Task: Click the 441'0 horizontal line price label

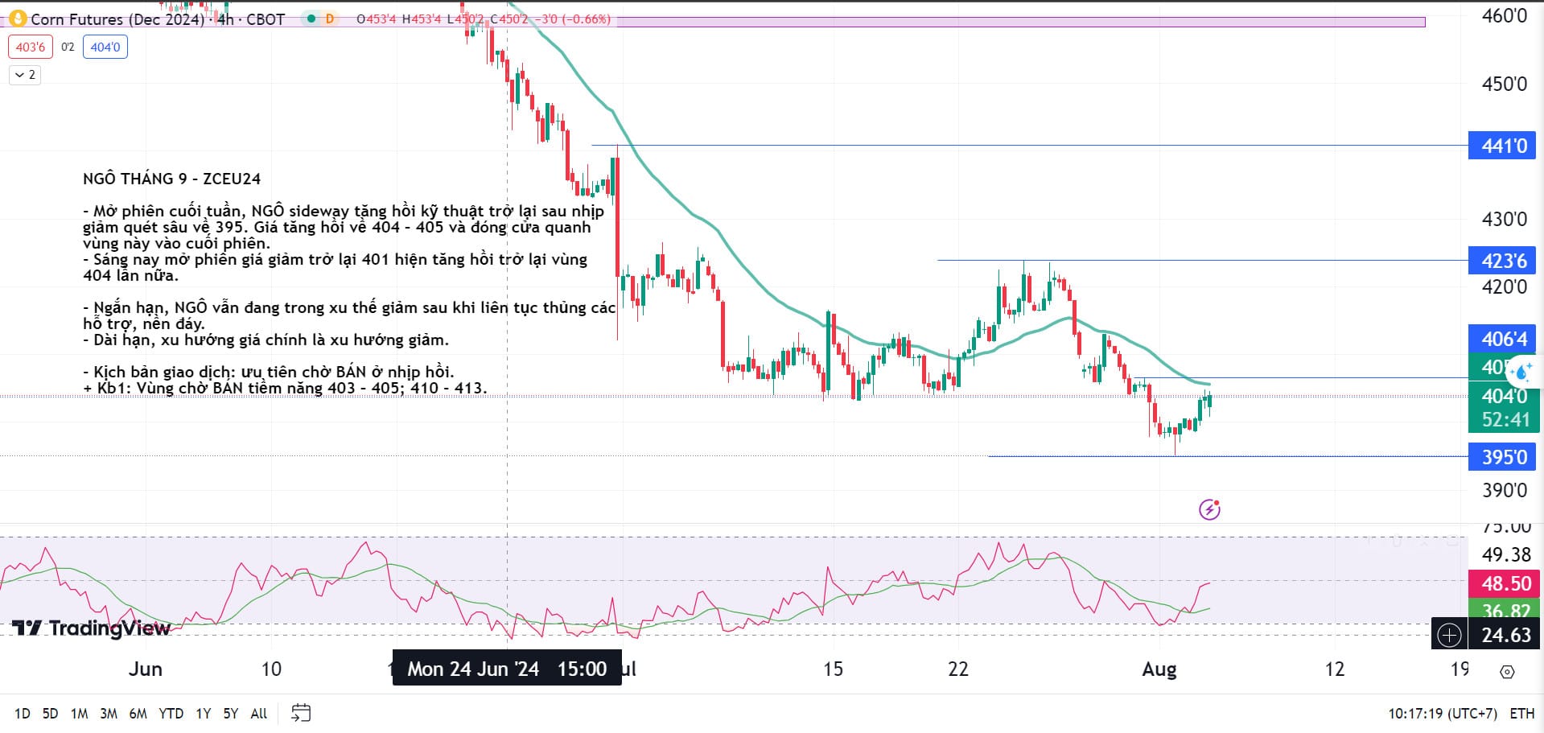Action: pos(1502,146)
